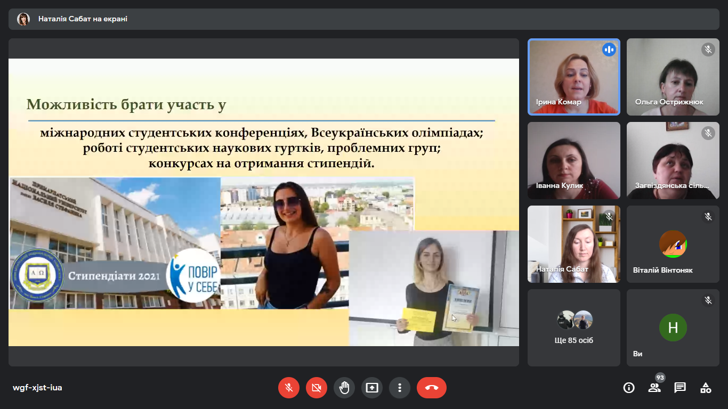
Task: Turn on the camera button
Action: (x=317, y=388)
